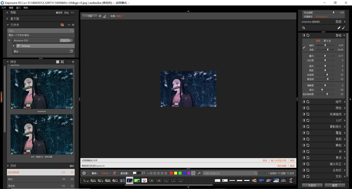Reverse the sort direction arrows icon
This screenshot has width=352, height=189.
coord(114,173)
